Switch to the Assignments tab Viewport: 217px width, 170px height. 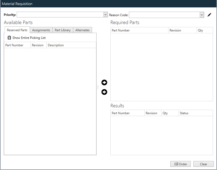click(41, 30)
